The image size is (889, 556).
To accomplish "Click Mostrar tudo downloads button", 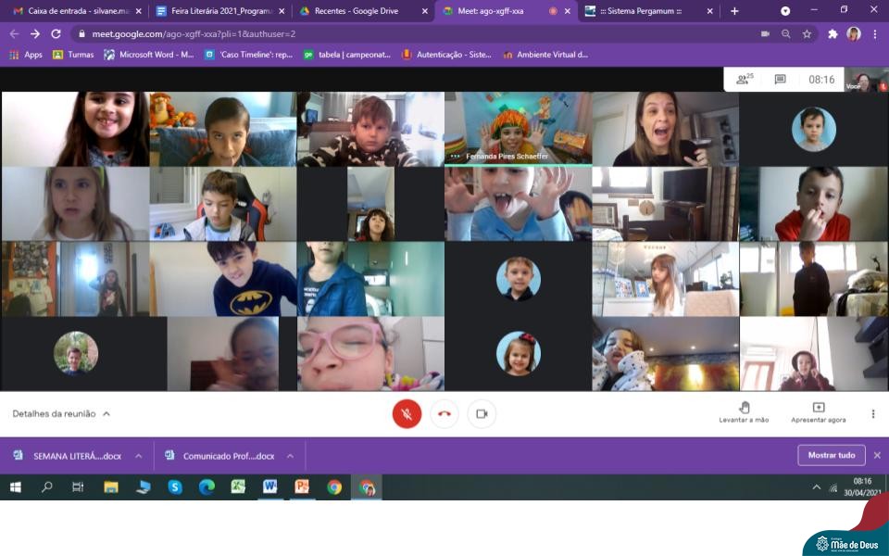I will click(x=831, y=455).
